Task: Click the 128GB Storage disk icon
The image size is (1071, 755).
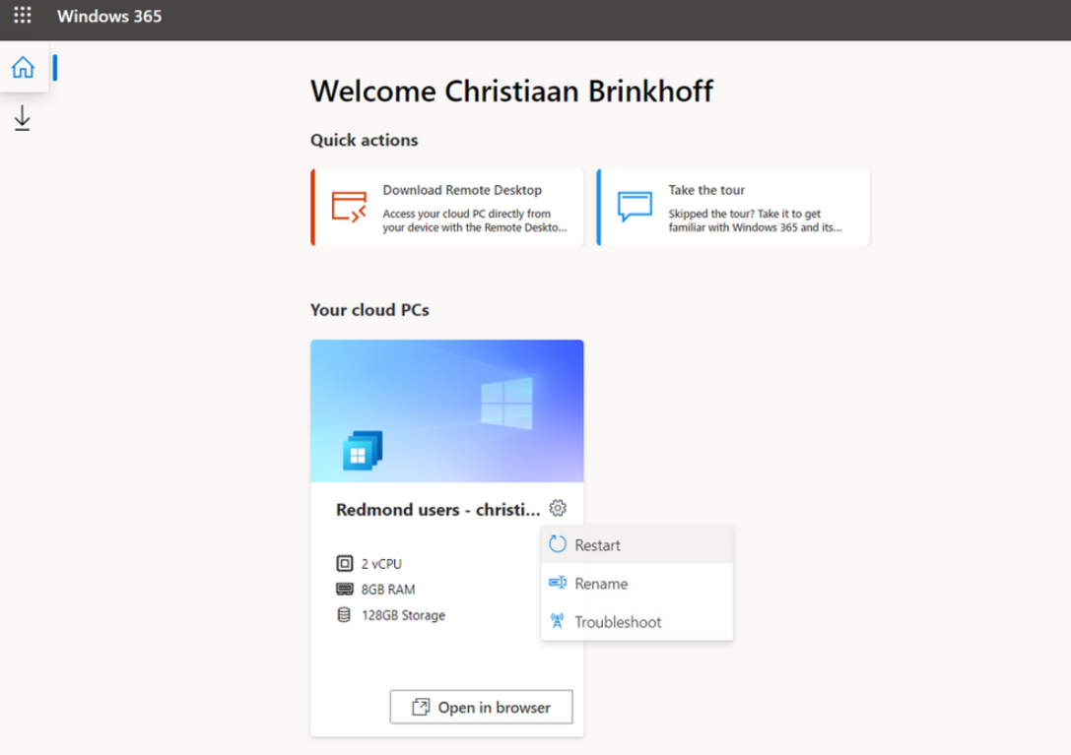Action: tap(344, 615)
